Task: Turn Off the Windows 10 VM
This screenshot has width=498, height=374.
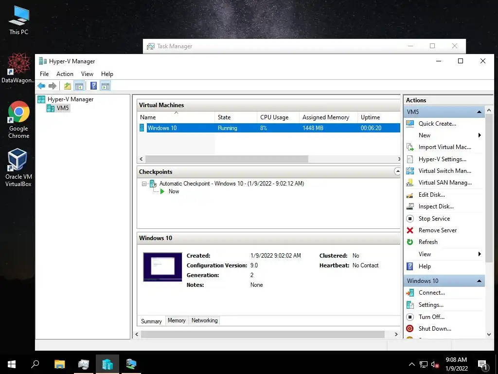Action: point(431,317)
